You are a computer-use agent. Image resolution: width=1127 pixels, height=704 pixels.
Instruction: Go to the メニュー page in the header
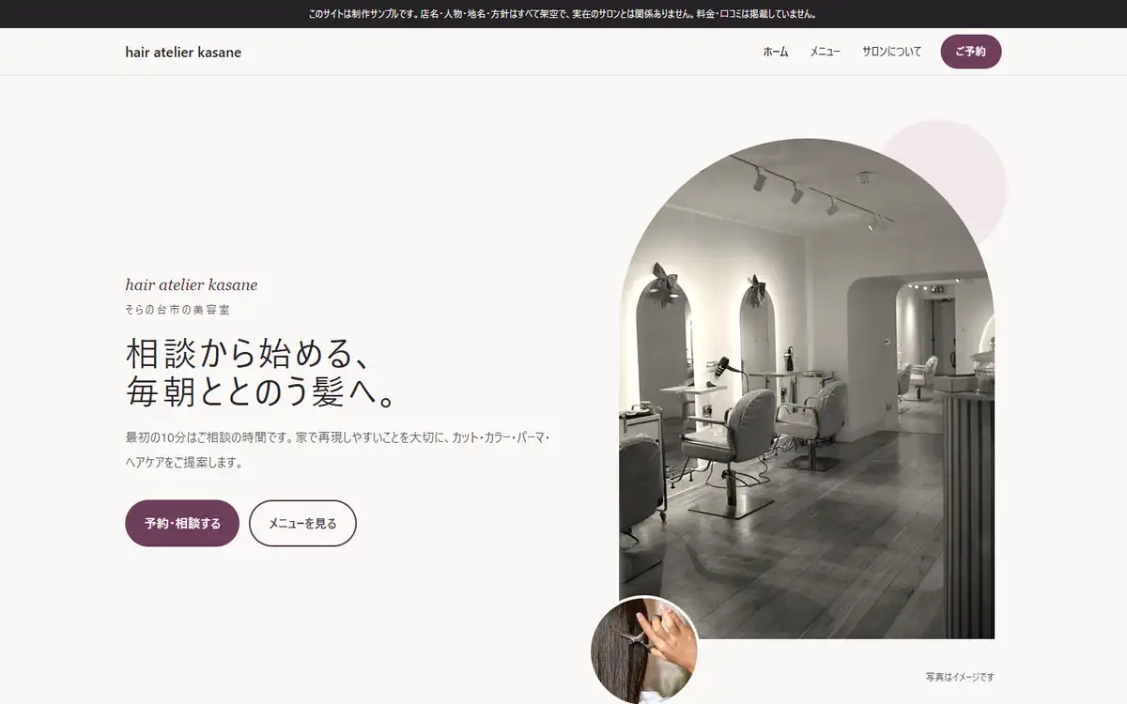pos(826,52)
